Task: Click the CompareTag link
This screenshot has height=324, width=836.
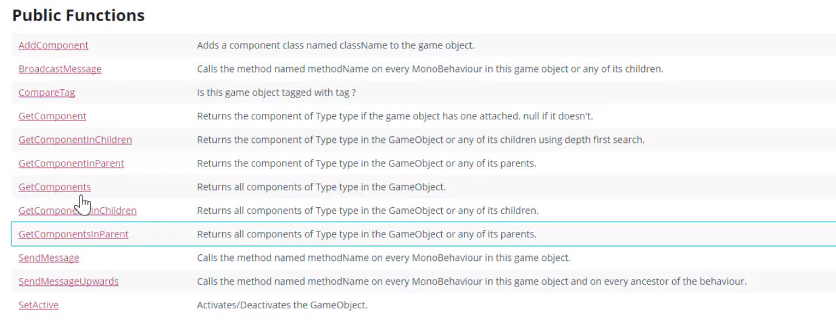Action: 47,93
